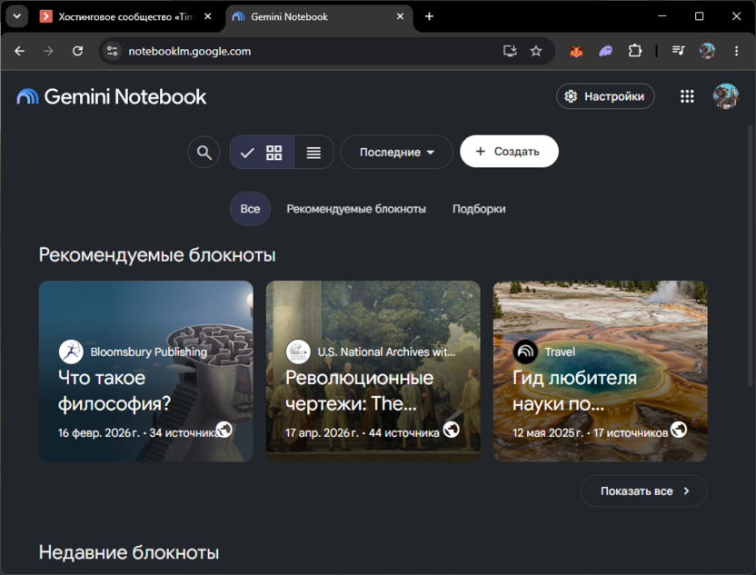Bookmark this page with star icon

point(536,51)
